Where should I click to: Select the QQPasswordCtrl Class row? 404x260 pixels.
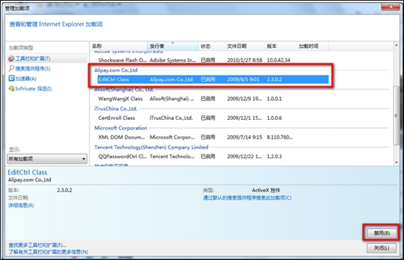tap(213, 156)
